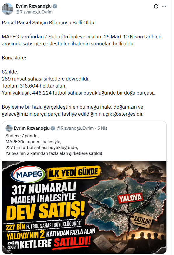Click the small avatar in quoted post
Image resolution: width=174 pixels, height=255 pixels.
click(9, 128)
